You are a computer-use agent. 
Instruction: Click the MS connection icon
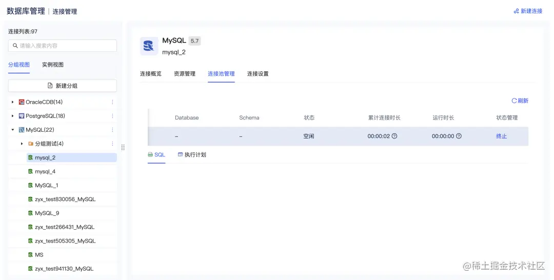30,255
